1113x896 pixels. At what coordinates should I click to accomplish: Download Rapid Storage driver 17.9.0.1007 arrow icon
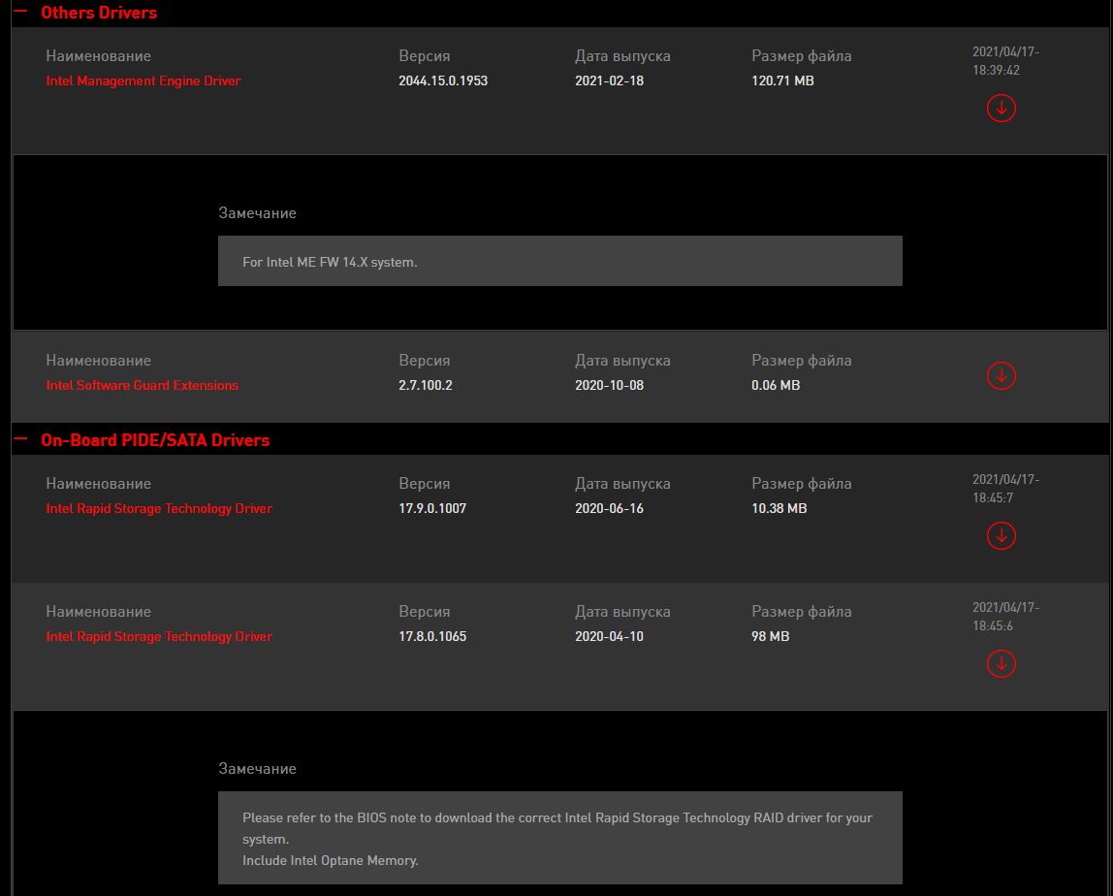(1001, 535)
